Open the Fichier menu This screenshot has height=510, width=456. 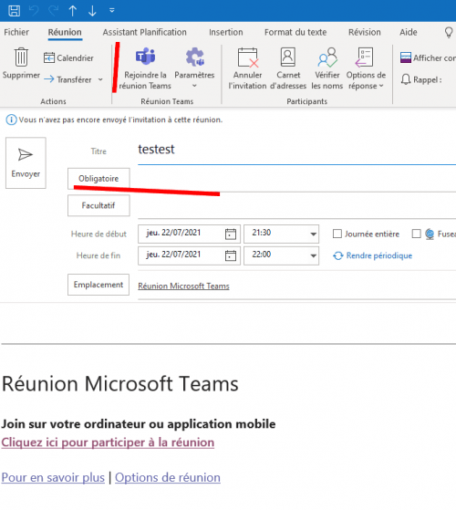[16, 32]
